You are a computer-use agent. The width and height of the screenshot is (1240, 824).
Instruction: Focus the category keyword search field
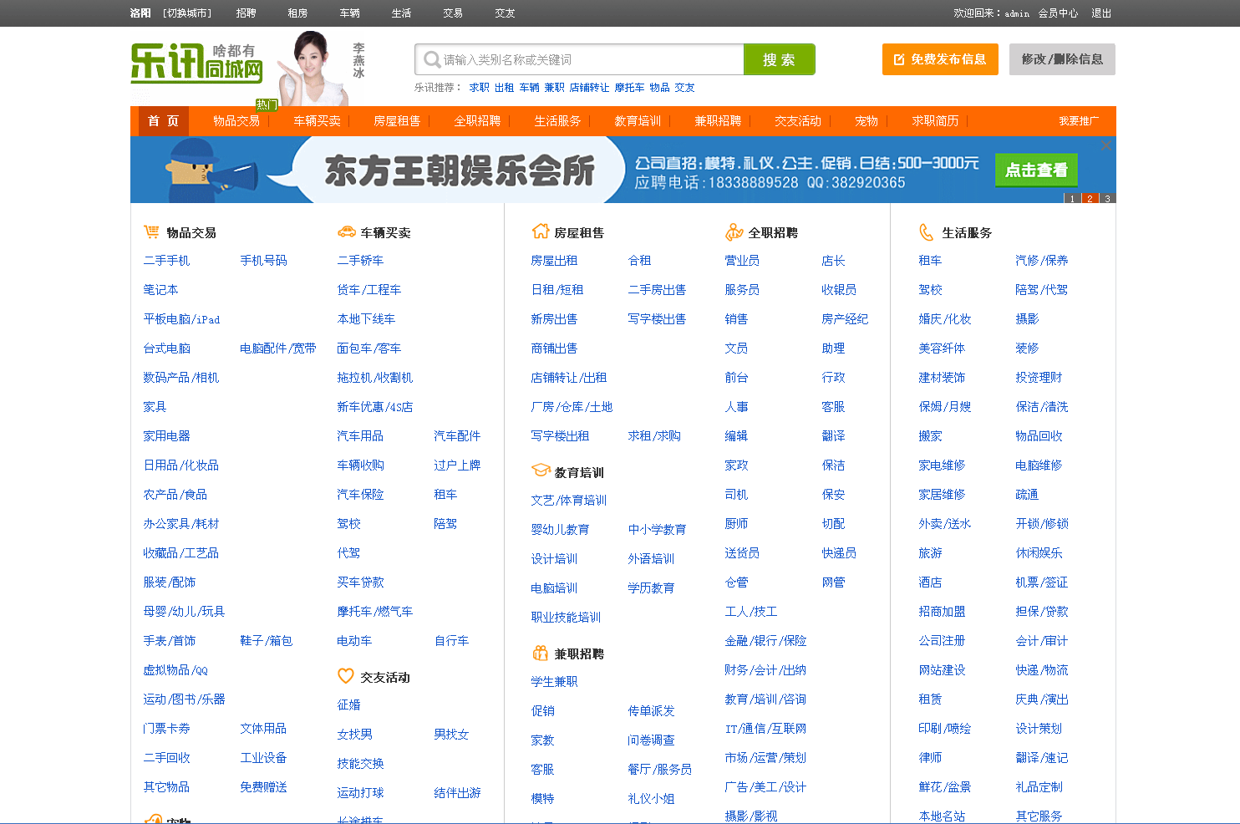pos(585,60)
